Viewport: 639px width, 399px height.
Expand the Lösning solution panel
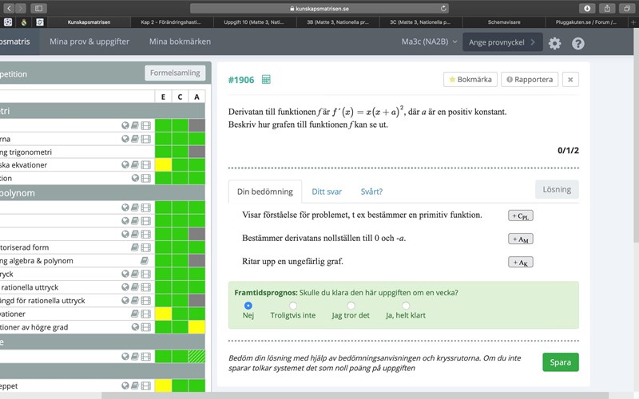(556, 189)
